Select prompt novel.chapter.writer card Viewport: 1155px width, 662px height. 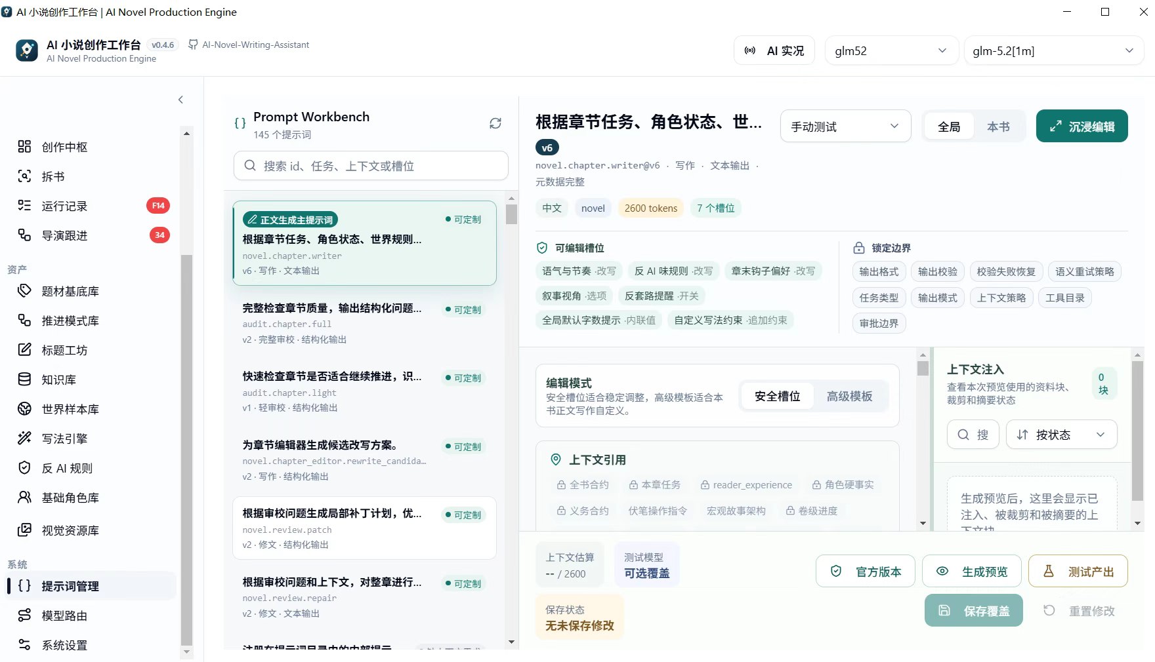pos(364,243)
